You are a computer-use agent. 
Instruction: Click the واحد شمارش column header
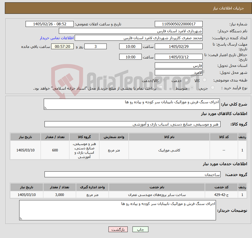coord(114,137)
